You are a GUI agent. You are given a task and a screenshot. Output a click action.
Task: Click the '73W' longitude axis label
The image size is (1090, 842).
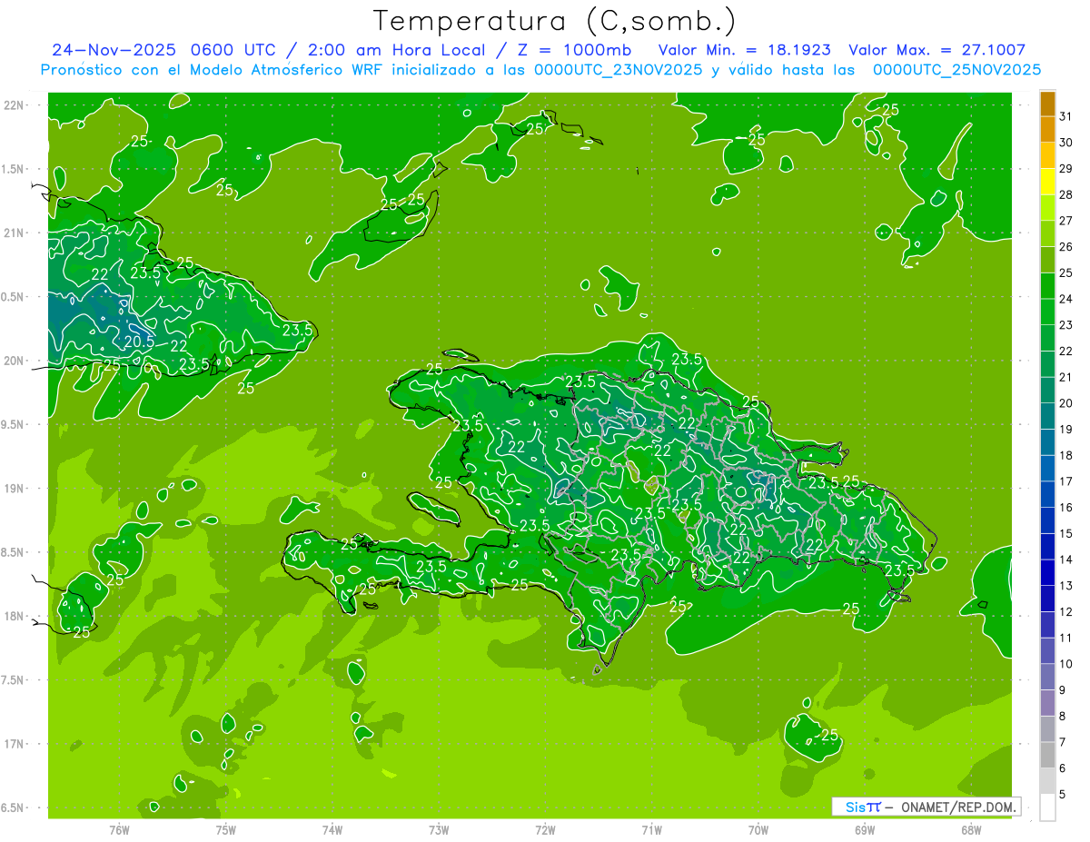coord(439,829)
